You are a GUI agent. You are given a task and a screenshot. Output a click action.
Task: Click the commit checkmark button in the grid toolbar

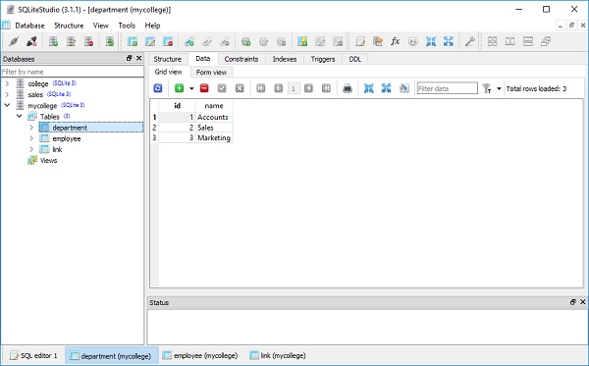click(222, 88)
